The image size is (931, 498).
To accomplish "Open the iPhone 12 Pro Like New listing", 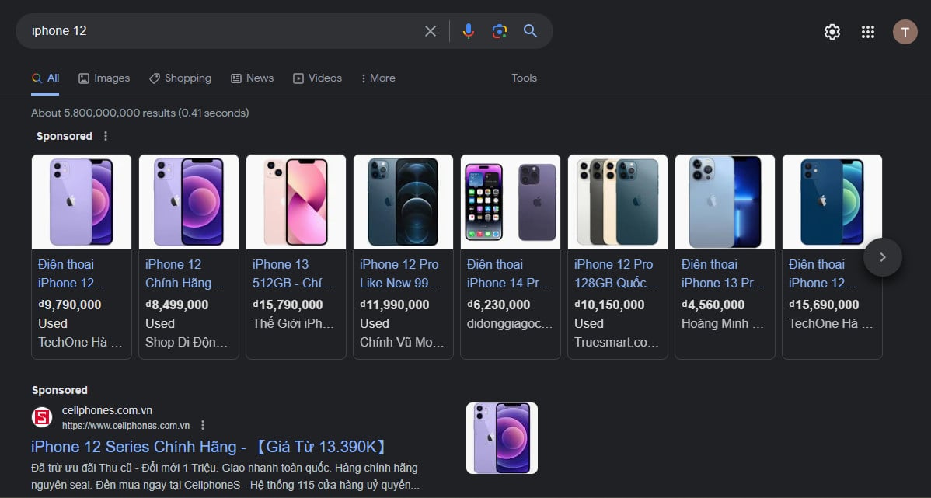I will pyautogui.click(x=399, y=273).
